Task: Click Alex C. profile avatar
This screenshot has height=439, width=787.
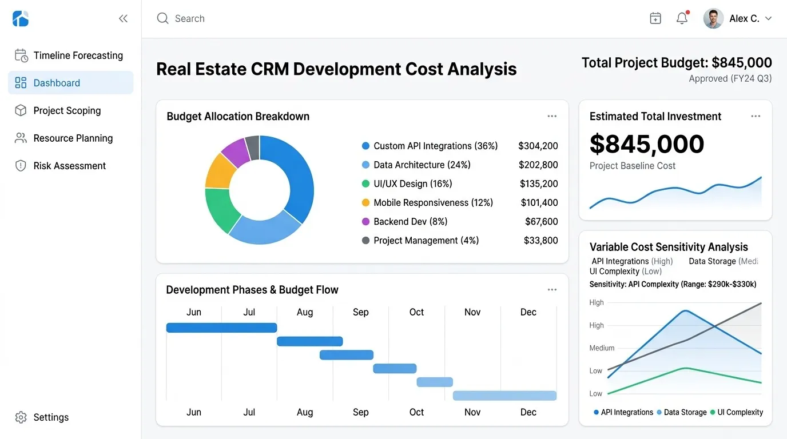Action: point(713,18)
